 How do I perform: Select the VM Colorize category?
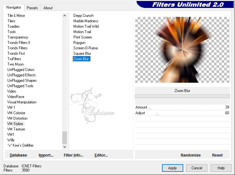click(16, 113)
